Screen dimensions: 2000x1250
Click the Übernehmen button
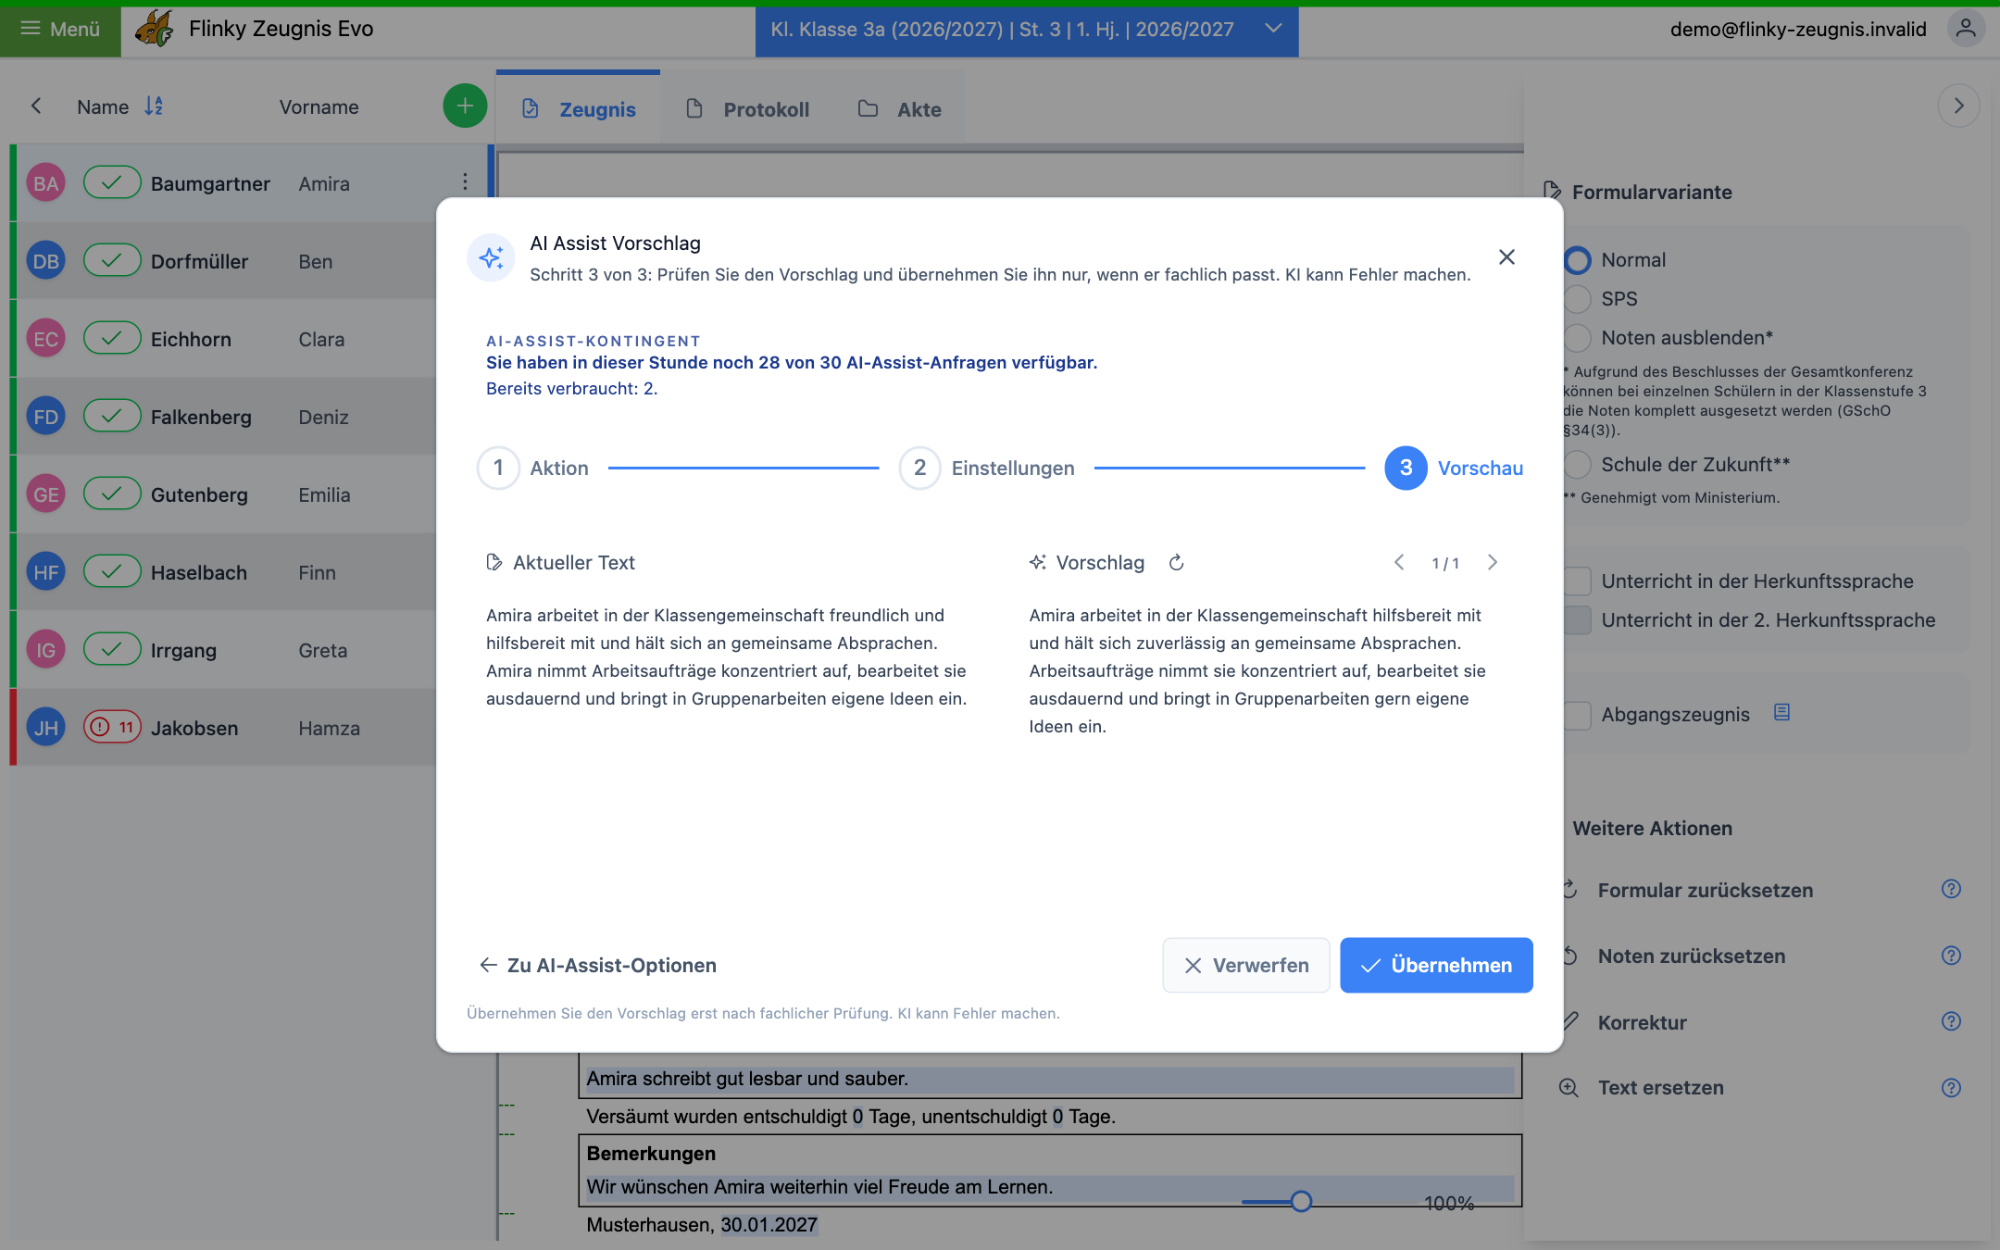point(1436,965)
